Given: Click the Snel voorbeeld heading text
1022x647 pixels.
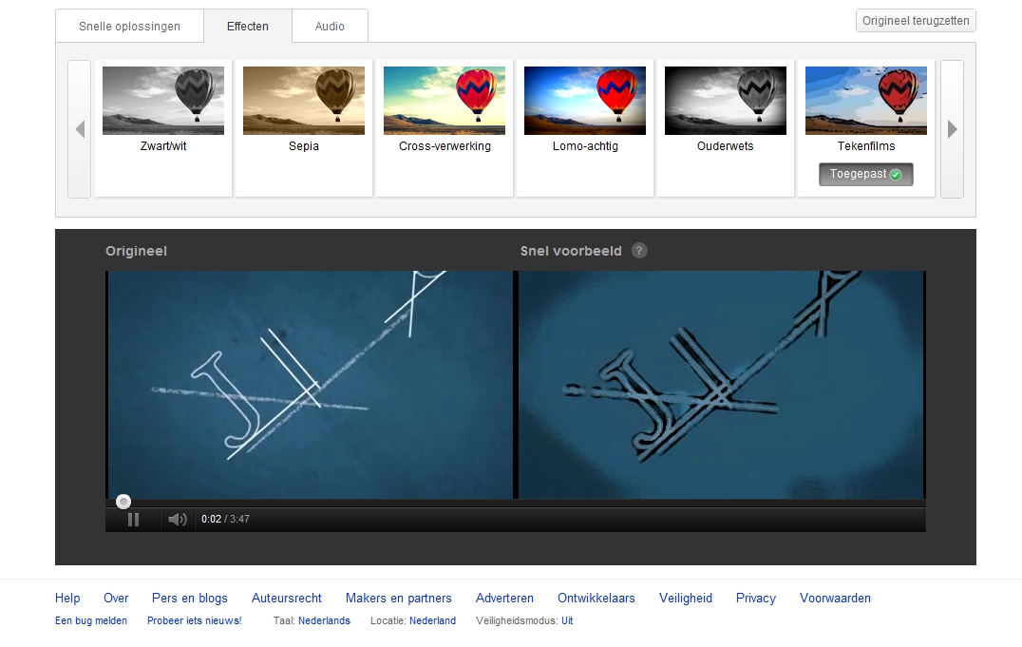Looking at the screenshot, I should pyautogui.click(x=571, y=251).
